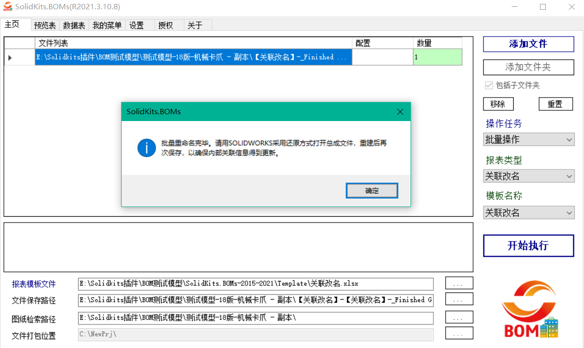The width and height of the screenshot is (584, 348).
Task: Expand the 报表类型 dropdown showing 关联改名
Action: pos(528,176)
